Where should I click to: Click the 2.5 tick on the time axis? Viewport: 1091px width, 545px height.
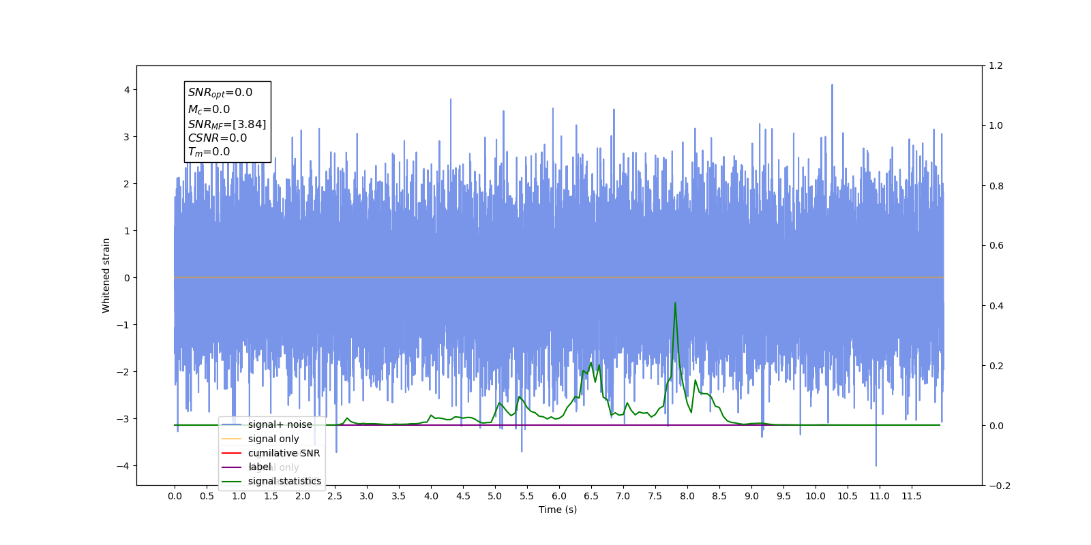[335, 496]
